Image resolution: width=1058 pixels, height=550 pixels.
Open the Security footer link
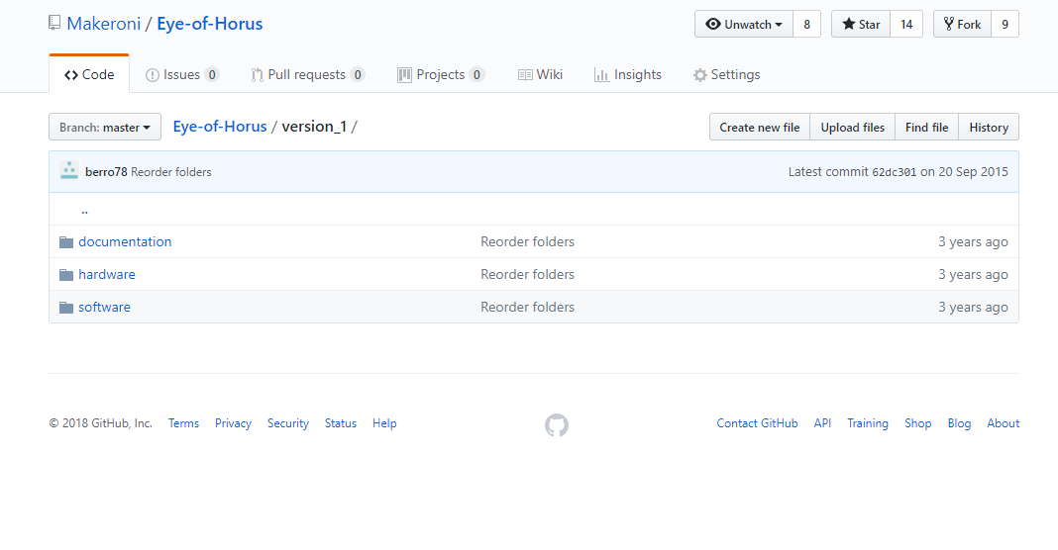[288, 423]
